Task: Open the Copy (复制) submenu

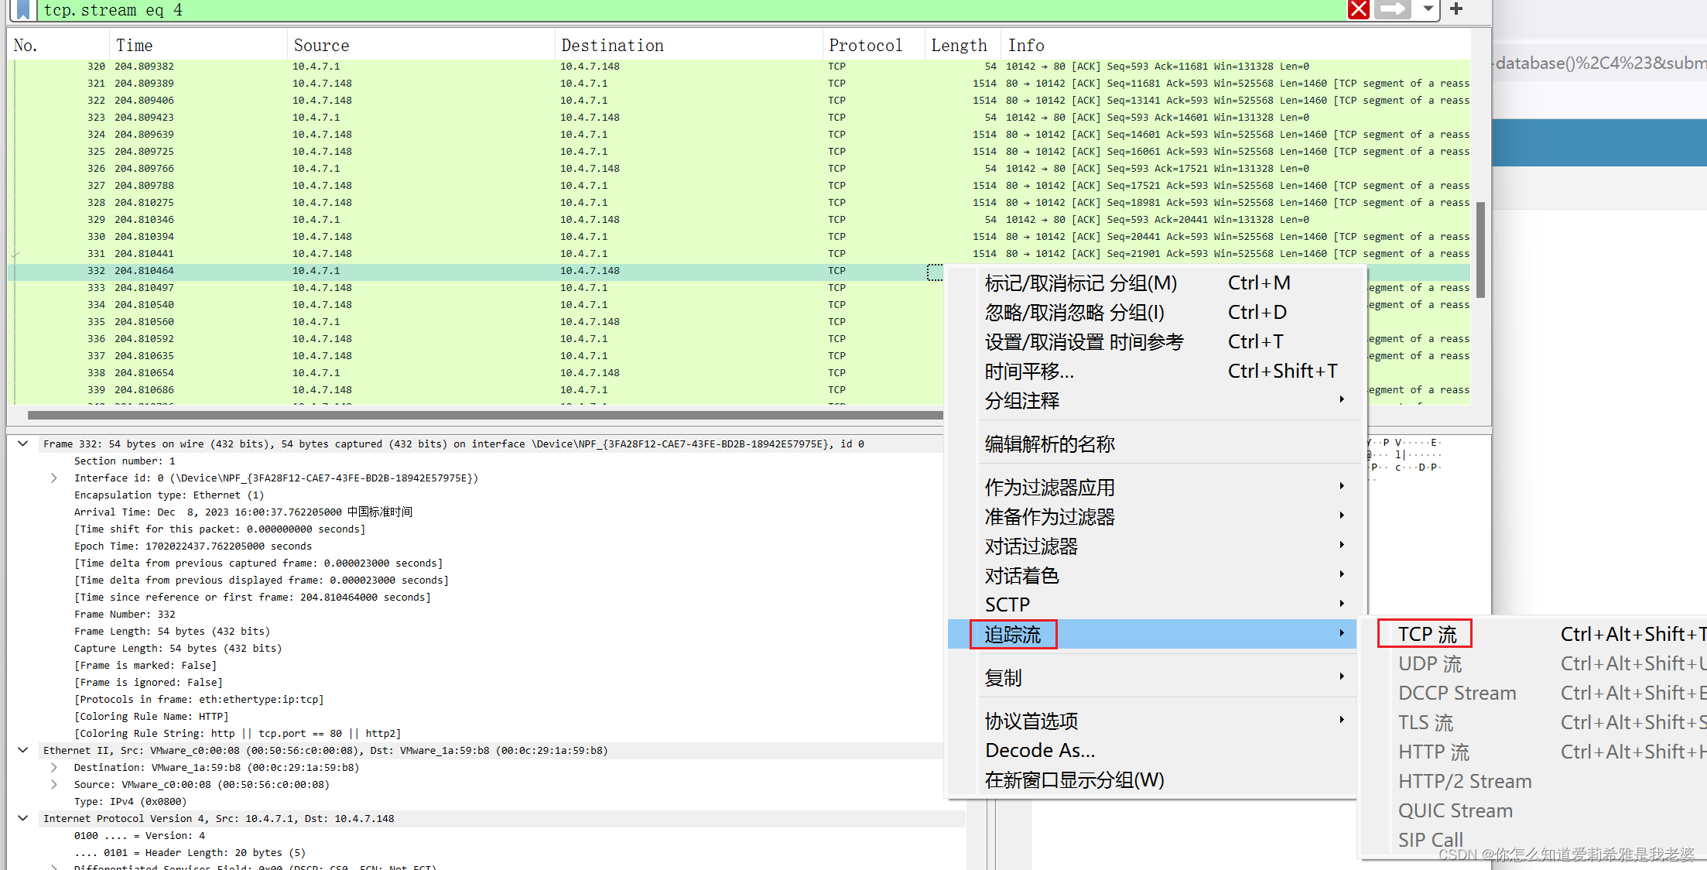Action: click(x=1152, y=678)
